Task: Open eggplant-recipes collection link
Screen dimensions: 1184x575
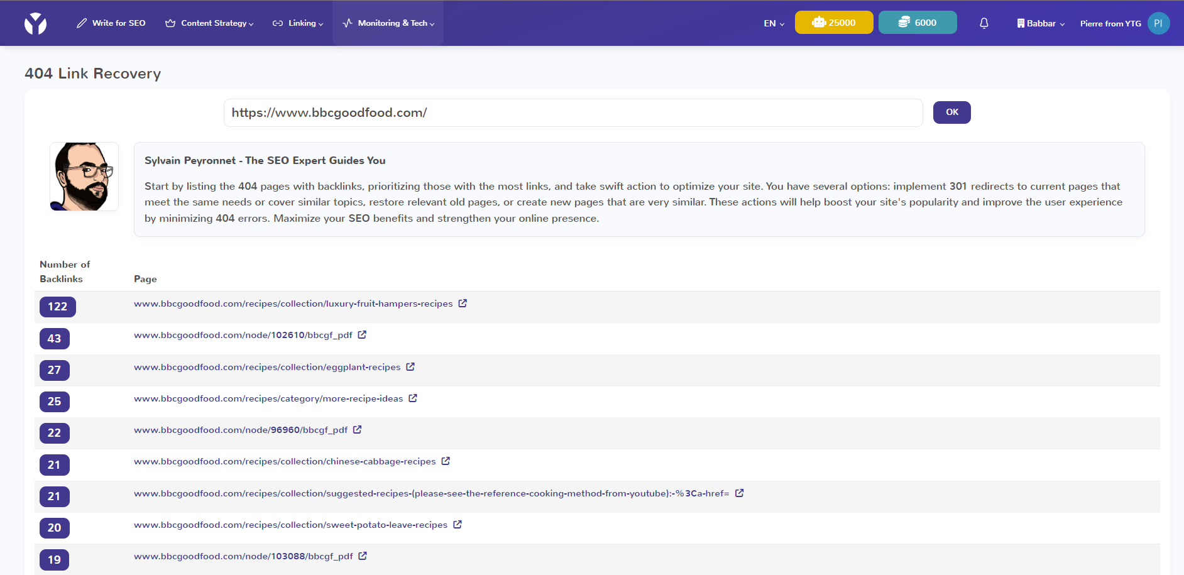Action: [267, 367]
